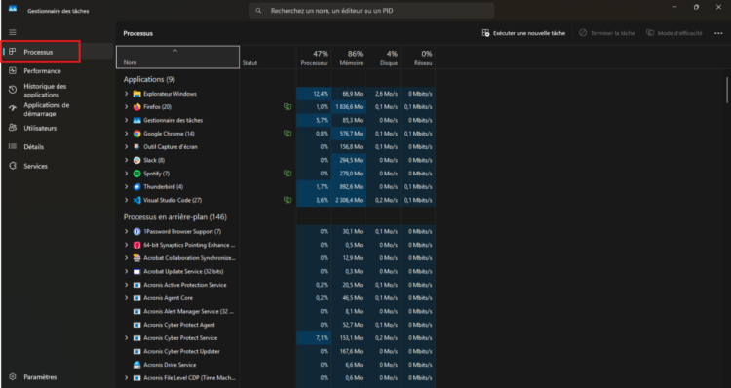Select the Processus tab in sidebar
731x388 pixels.
57,52
